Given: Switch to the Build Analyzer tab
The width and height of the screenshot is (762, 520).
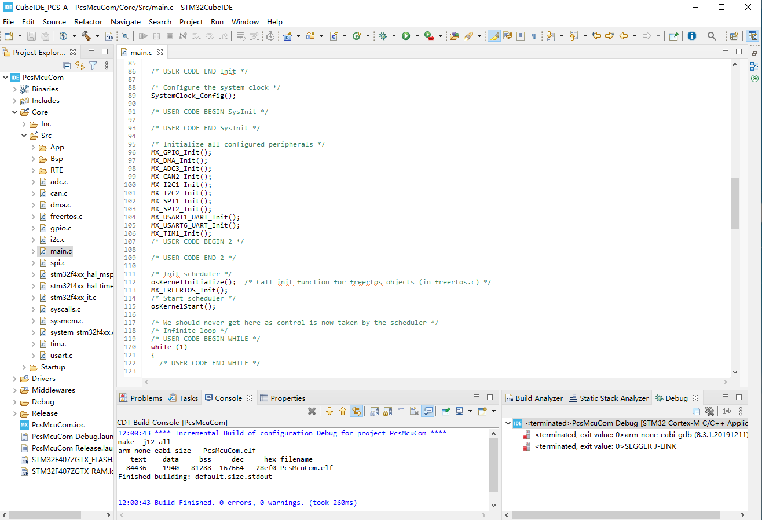Looking at the screenshot, I should point(534,398).
